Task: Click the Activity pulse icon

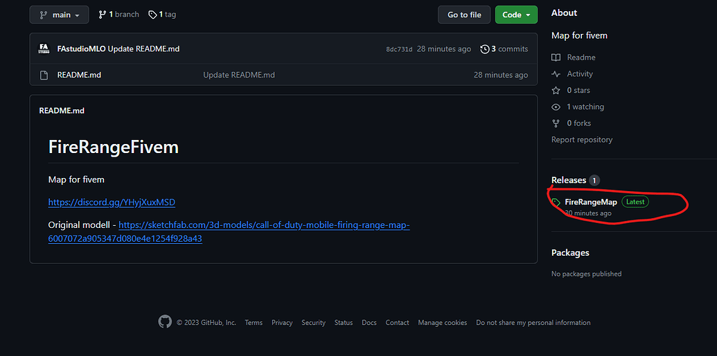Action: point(556,74)
